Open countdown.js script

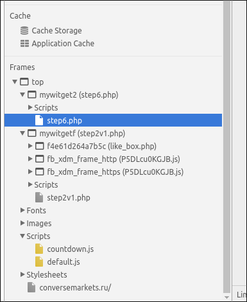click(71, 249)
